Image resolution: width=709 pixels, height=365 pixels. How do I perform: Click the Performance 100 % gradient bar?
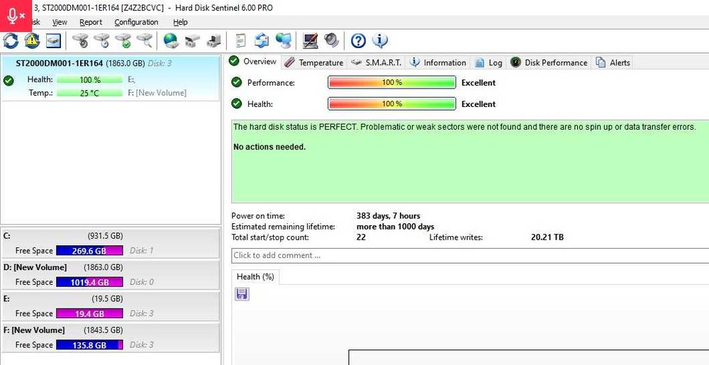click(x=391, y=83)
